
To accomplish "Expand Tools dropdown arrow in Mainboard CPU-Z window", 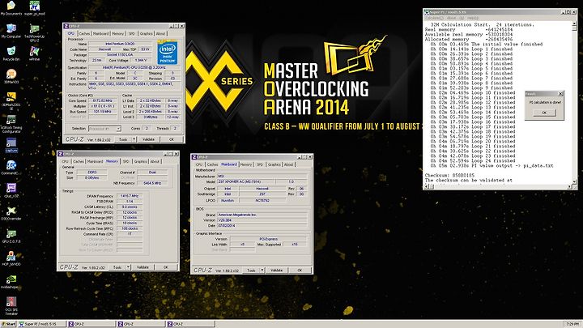I will (x=262, y=270).
